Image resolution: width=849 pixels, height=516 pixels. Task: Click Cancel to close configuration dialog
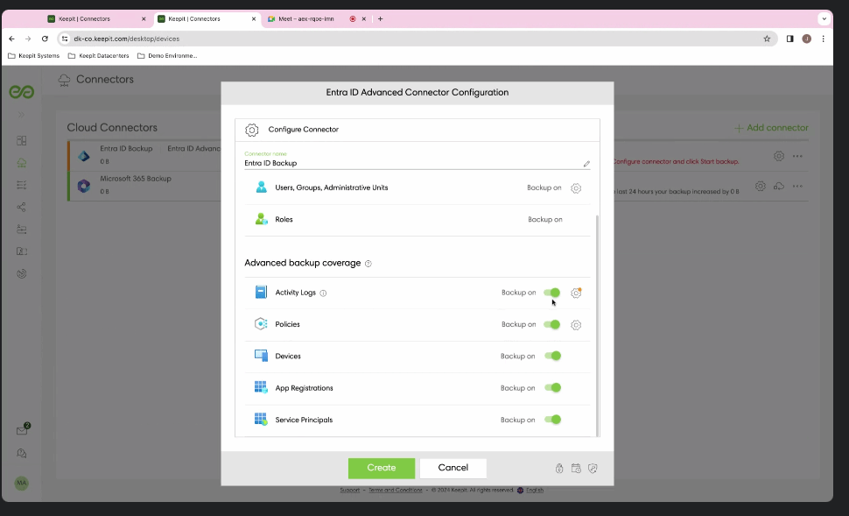tap(453, 468)
